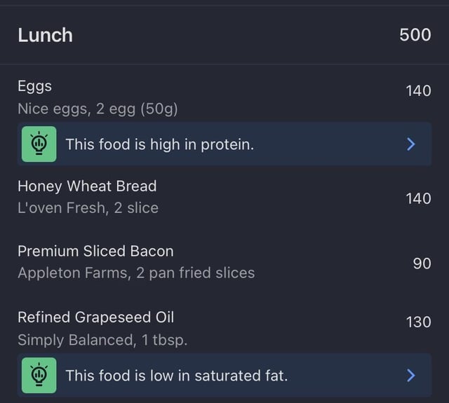The image size is (449, 403).
Task: Expand the high in protein insight chevron
Action: [x=411, y=144]
